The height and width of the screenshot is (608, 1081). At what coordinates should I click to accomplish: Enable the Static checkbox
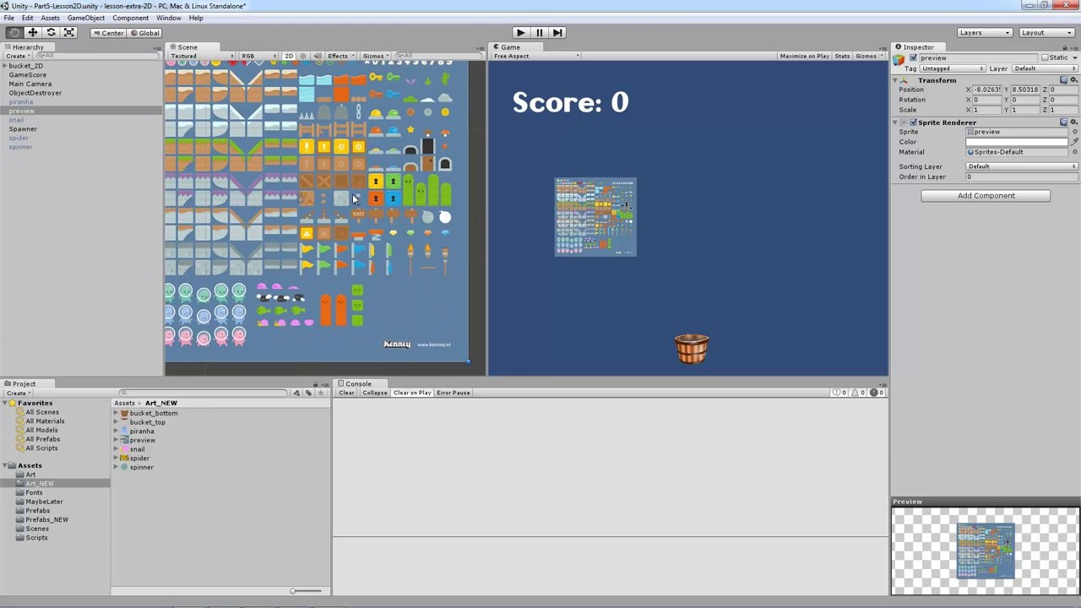click(1045, 57)
